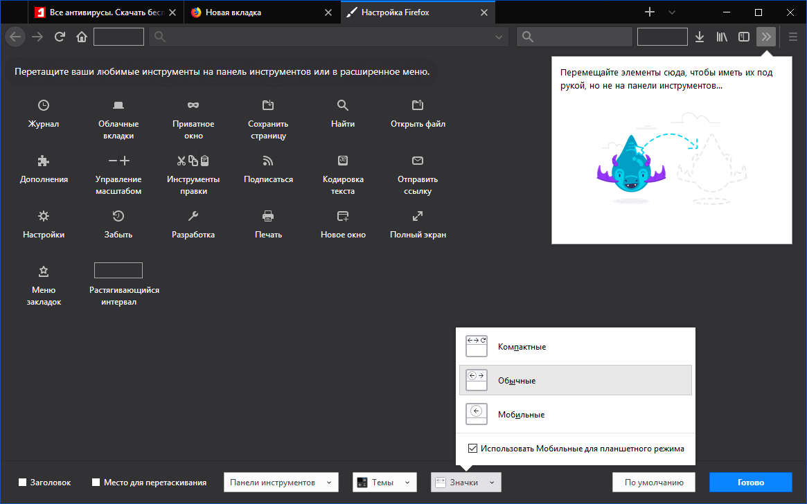The height and width of the screenshot is (504, 807).
Task: Click the Готово button
Action: coord(750,482)
